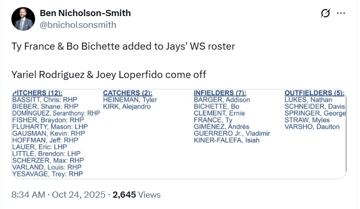Click BICHETTE, Bo in the roster image
Viewport: 360px width, 209px height.
216,107
